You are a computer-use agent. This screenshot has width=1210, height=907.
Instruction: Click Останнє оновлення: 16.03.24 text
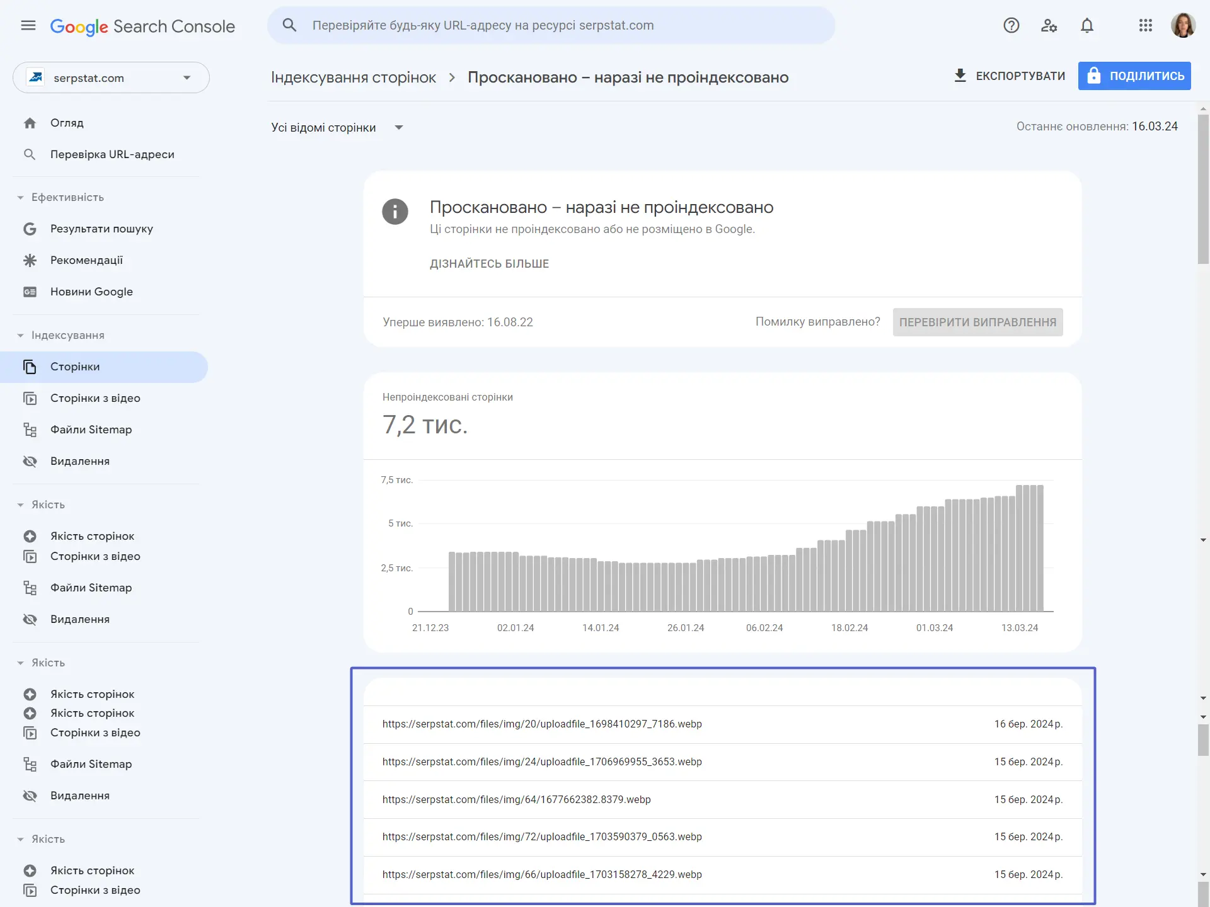tap(1097, 127)
